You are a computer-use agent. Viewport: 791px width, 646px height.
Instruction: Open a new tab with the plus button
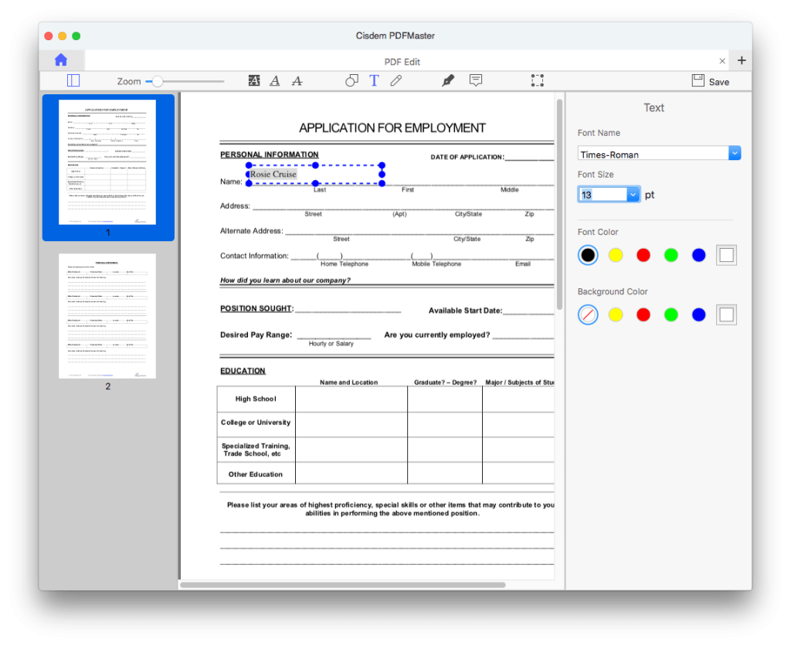(x=740, y=60)
